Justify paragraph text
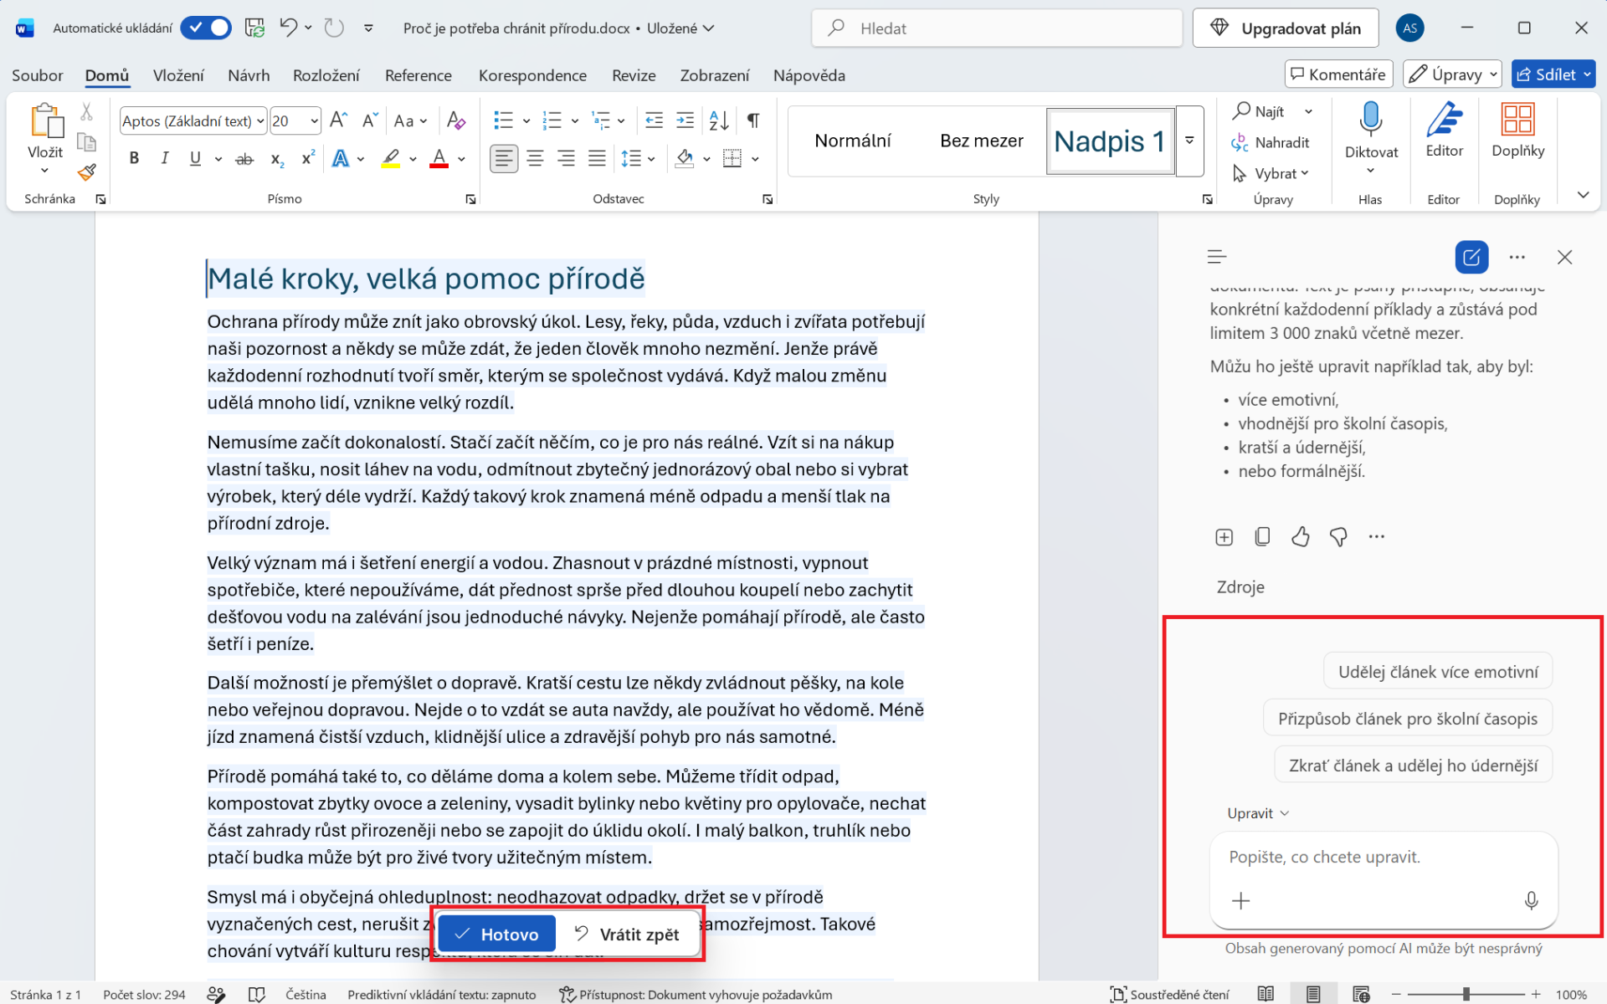The height and width of the screenshot is (1004, 1607). [597, 158]
